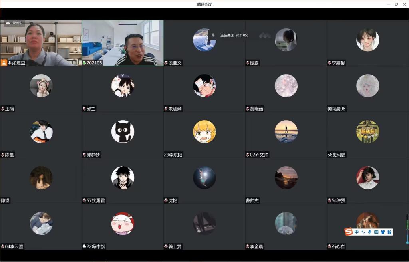Click the black cat avatar of 郭梦梦
Screen dimensions: 409x262
[123, 131]
